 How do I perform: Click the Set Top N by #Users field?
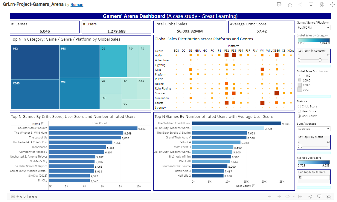pyautogui.click(x=313, y=178)
